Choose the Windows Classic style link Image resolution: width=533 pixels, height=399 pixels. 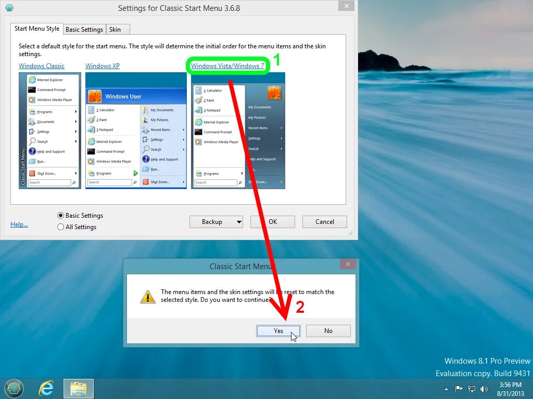(x=42, y=66)
